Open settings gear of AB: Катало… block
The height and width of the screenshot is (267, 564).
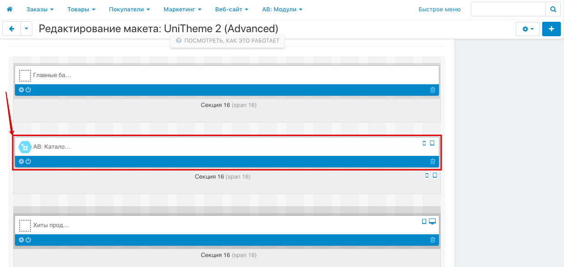pyautogui.click(x=21, y=161)
